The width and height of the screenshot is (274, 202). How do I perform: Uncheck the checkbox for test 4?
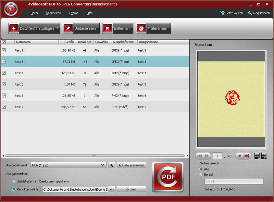click(4, 73)
